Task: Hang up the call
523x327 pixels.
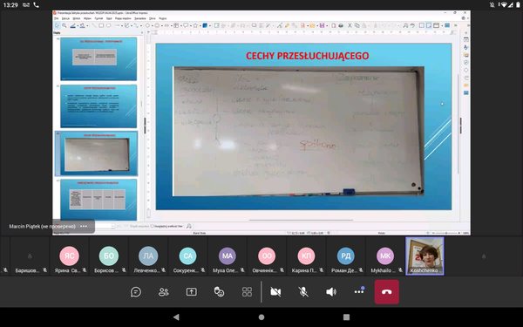Action: pos(386,292)
